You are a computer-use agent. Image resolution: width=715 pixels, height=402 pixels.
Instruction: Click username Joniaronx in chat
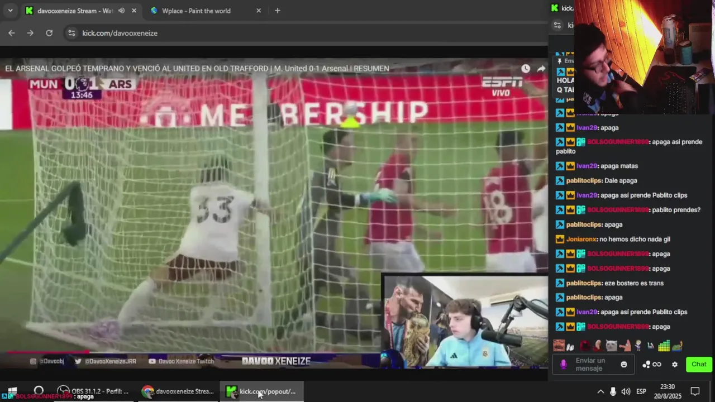581,239
